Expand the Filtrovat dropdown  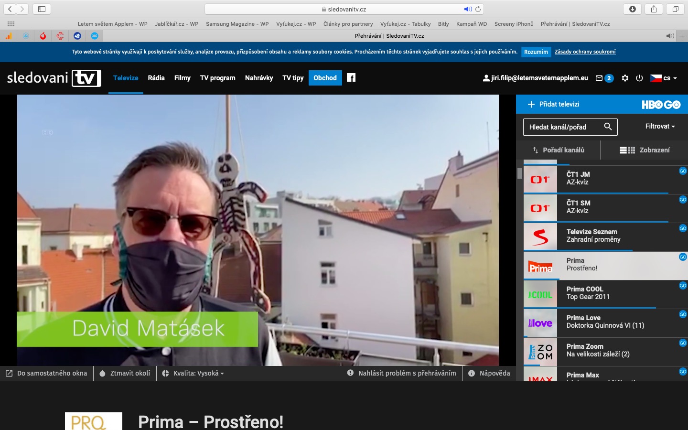coord(660,126)
